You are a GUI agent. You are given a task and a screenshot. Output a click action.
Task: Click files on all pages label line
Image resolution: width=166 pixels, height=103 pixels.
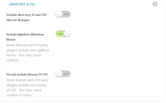click(18, 20)
